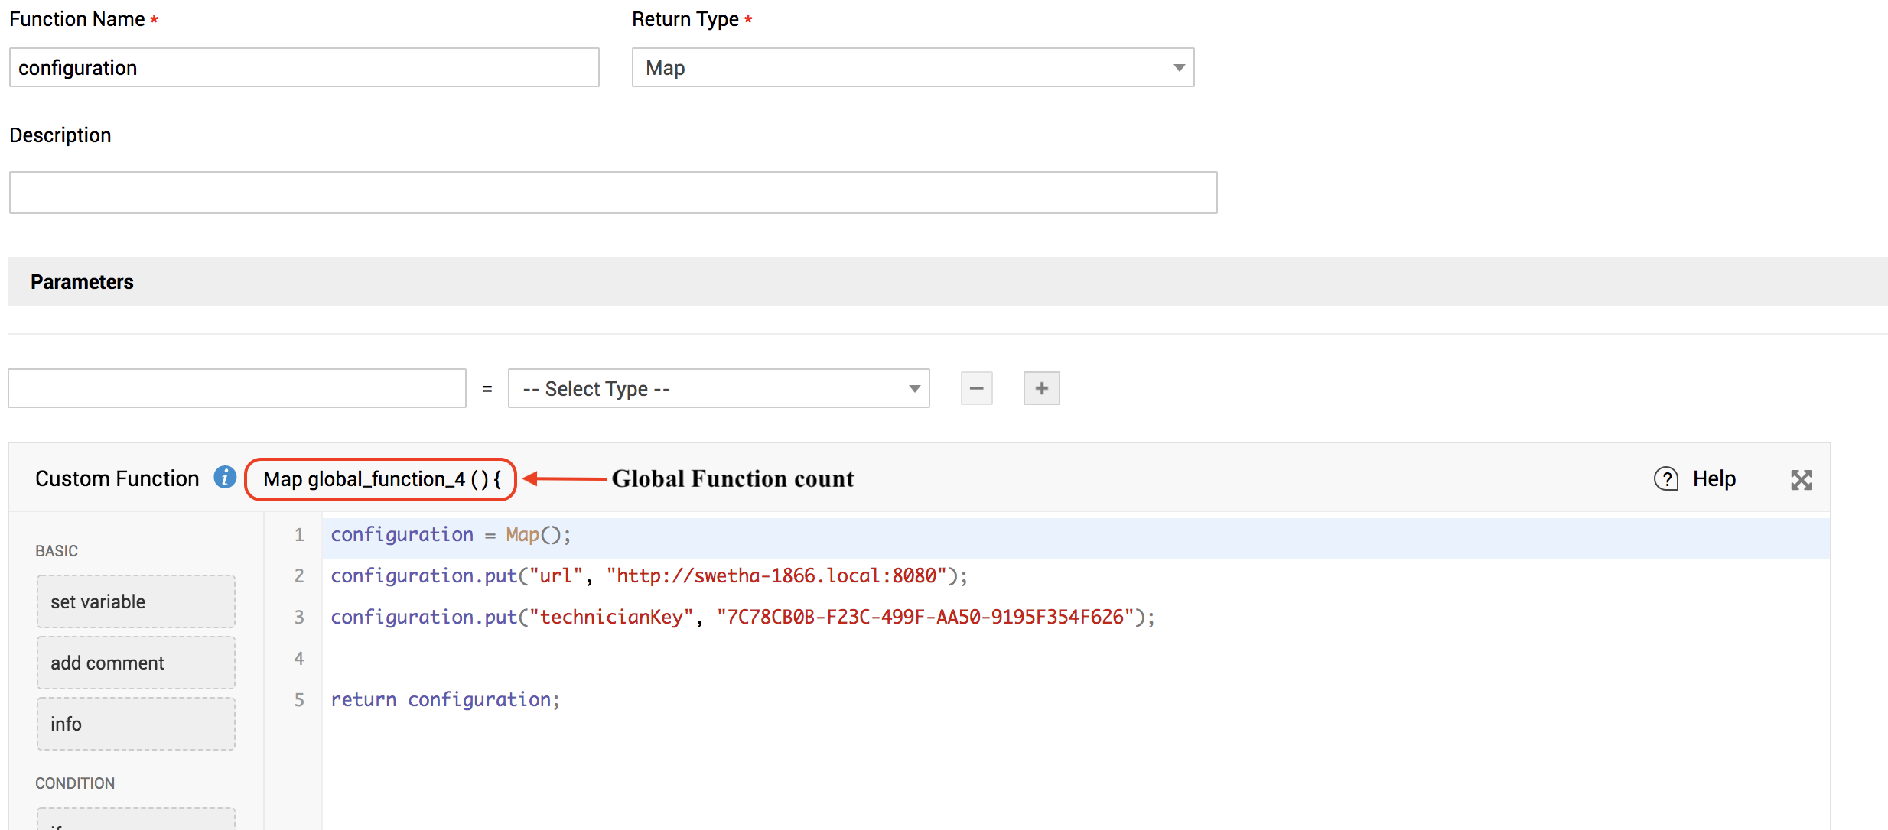1888x830 pixels.
Task: Remove parameter using the minus icon
Action: 976,388
